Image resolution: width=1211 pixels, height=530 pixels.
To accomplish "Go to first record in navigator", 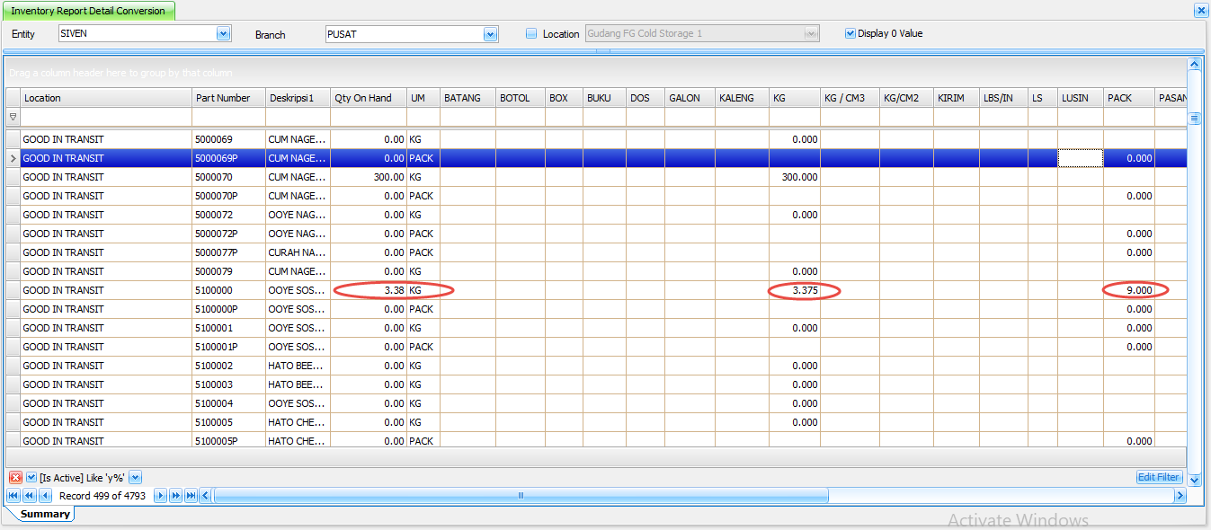I will click(x=13, y=496).
